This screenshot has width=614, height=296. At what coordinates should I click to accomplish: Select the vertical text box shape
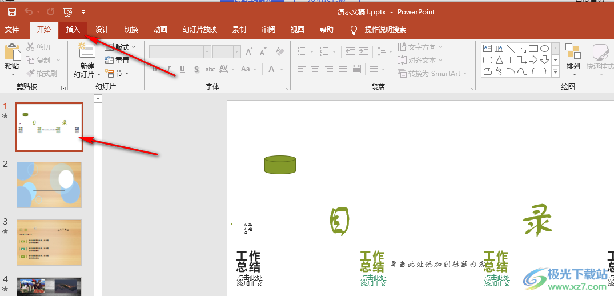[x=499, y=49]
